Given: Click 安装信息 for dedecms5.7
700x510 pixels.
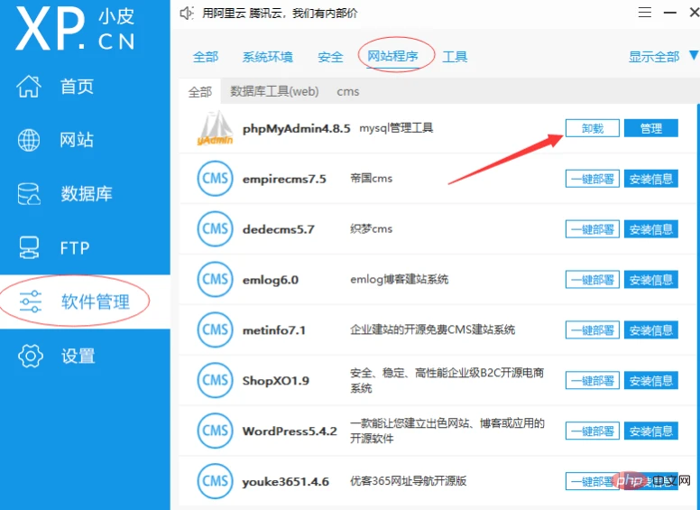Looking at the screenshot, I should [x=651, y=229].
